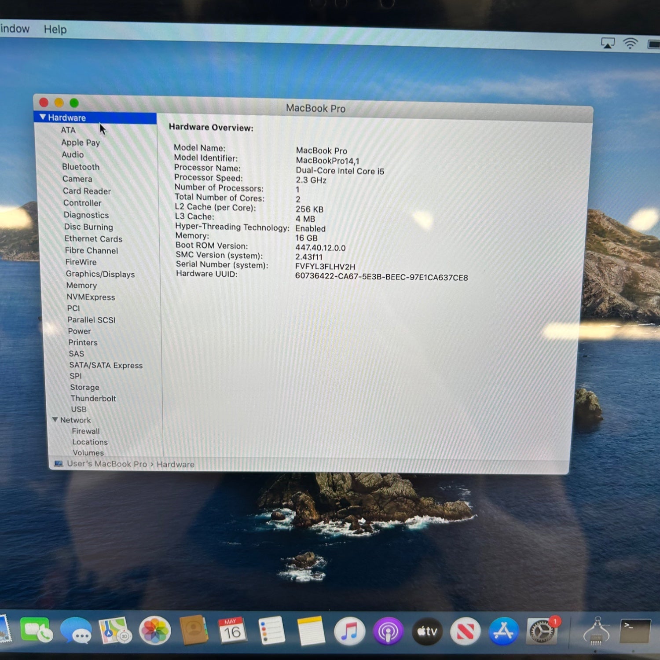Select Locations under Network
The height and width of the screenshot is (660, 660).
tap(90, 442)
